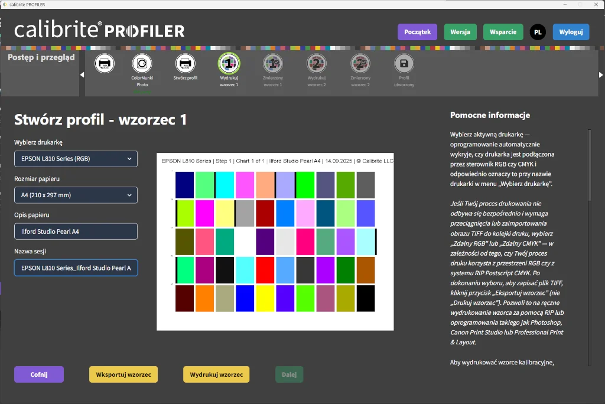Viewport: 605px width, 404px height.
Task: Click the pure red patch in chart
Action: [265, 270]
